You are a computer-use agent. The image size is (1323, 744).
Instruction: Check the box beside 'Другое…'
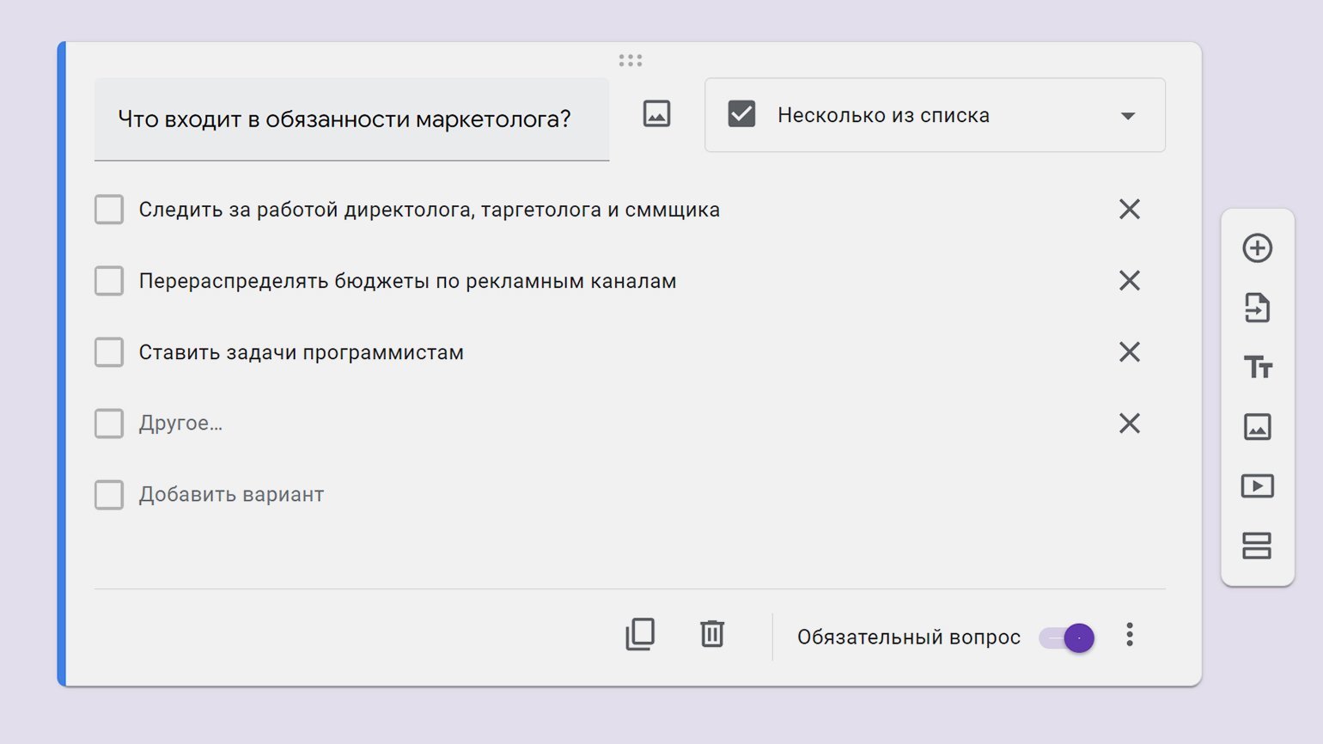click(109, 423)
